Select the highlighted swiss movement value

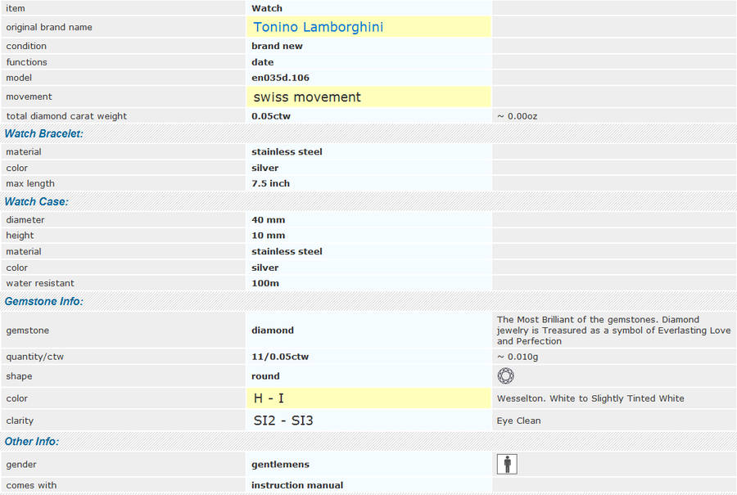307,97
